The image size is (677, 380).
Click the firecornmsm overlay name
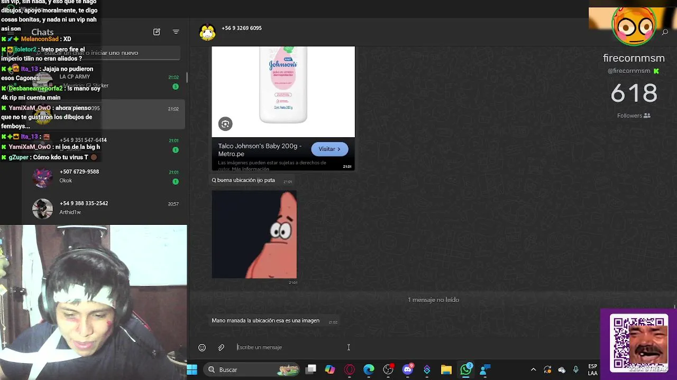coord(634,58)
